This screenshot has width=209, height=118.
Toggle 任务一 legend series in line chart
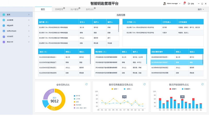115,89
